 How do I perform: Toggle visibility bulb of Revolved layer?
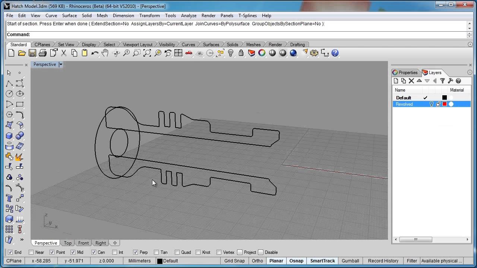coord(432,104)
